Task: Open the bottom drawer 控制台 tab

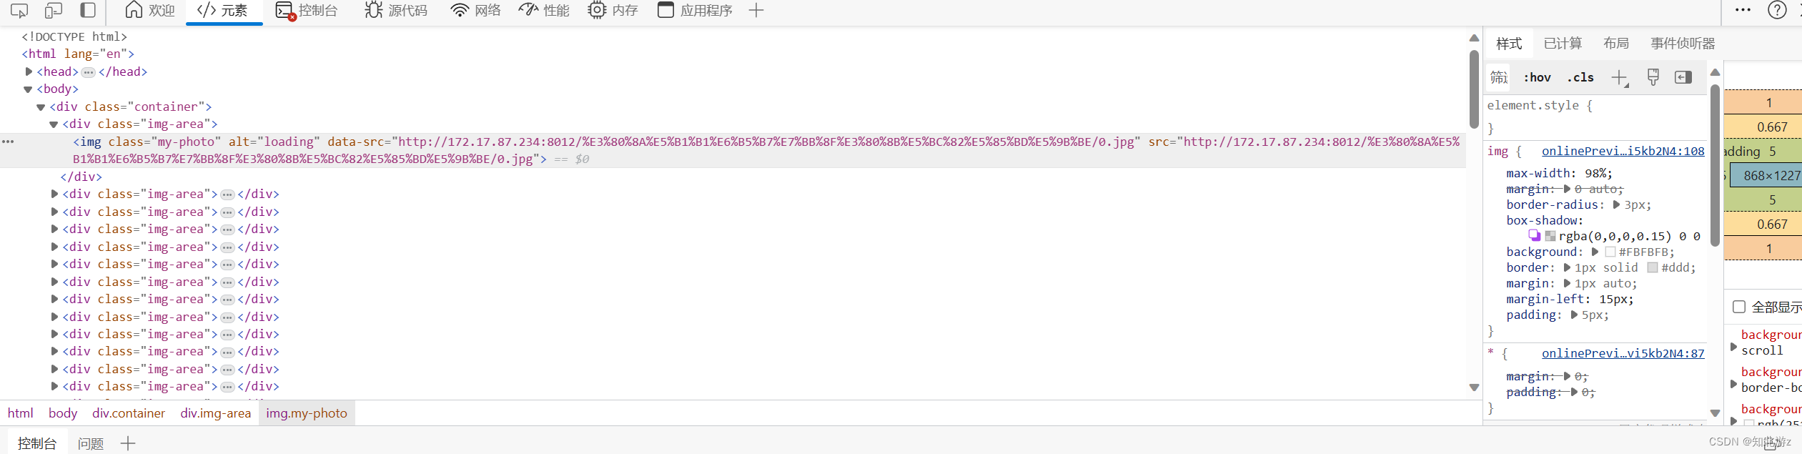Action: [37, 443]
